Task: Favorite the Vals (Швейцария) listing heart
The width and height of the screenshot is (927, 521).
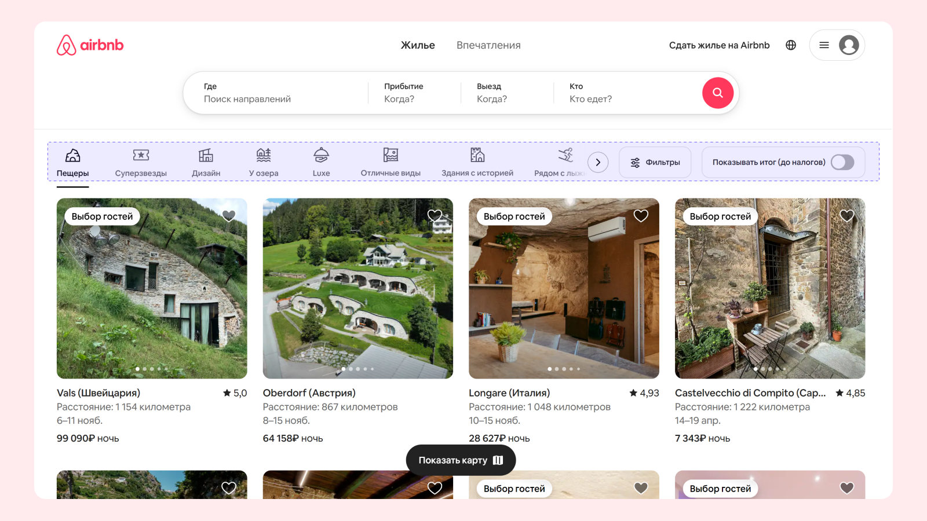Action: click(x=228, y=215)
